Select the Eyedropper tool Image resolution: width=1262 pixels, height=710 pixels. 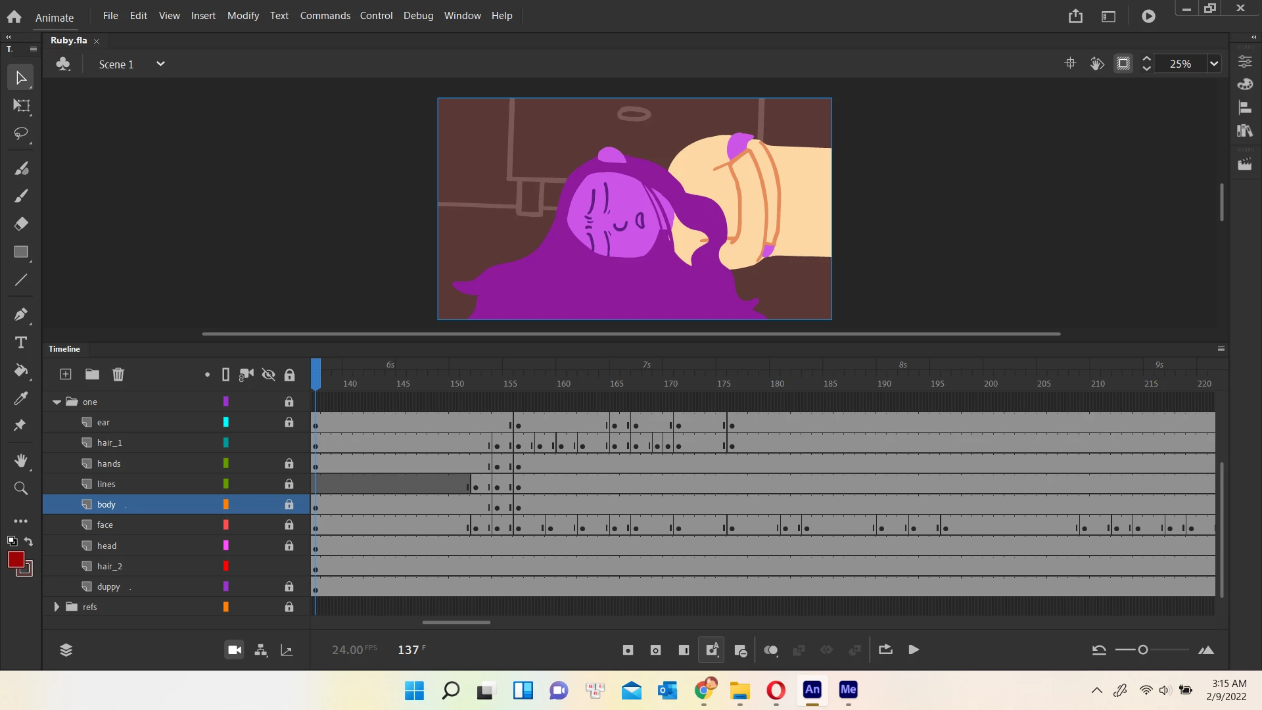(x=21, y=398)
